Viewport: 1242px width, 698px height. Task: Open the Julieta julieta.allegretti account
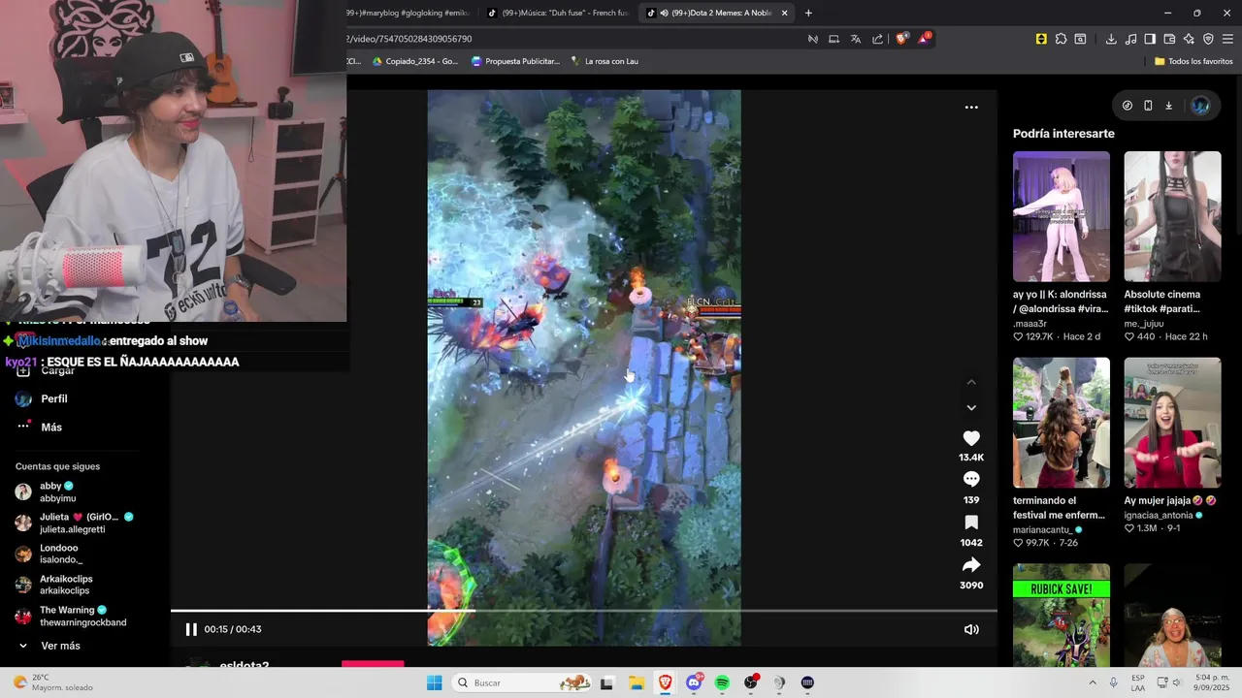tap(74, 523)
